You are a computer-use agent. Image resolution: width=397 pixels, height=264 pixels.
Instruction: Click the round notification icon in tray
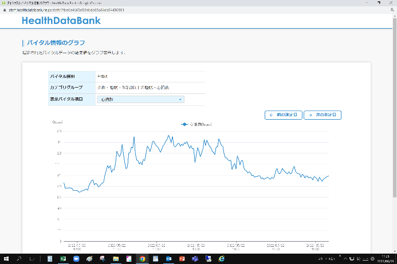[372, 259]
